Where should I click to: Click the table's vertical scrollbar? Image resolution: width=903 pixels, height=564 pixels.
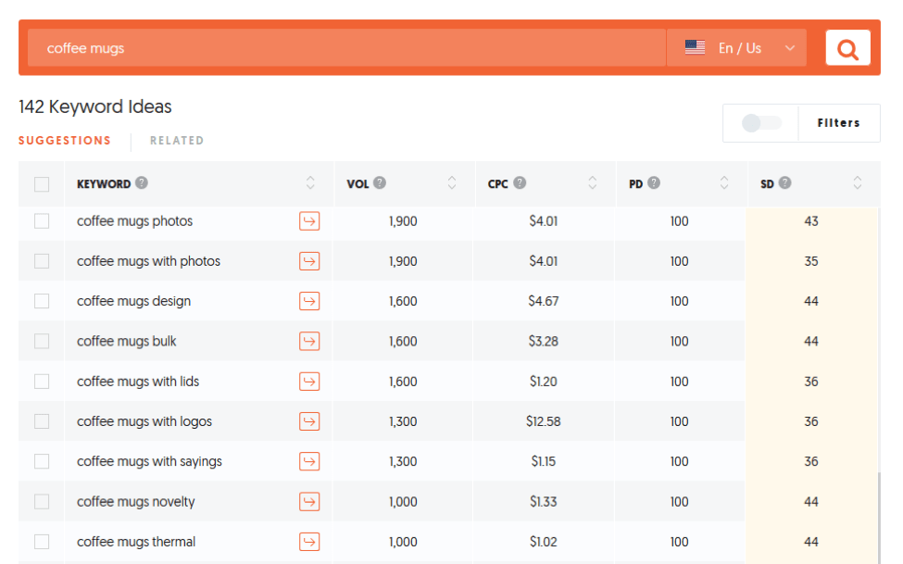coord(879,518)
